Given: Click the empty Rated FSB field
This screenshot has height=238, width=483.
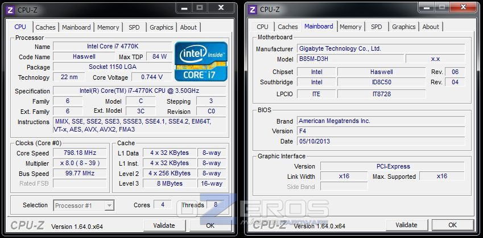Looking at the screenshot, I should [x=80, y=183].
